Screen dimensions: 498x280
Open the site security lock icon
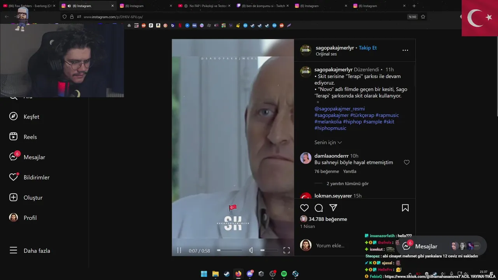[72, 17]
